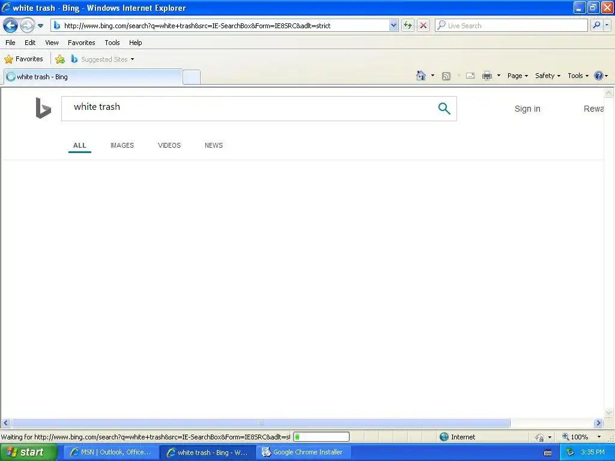Click the Internet Explorer title bar icon
Image resolution: width=615 pixels, height=461 pixels.
pyautogui.click(x=5, y=7)
